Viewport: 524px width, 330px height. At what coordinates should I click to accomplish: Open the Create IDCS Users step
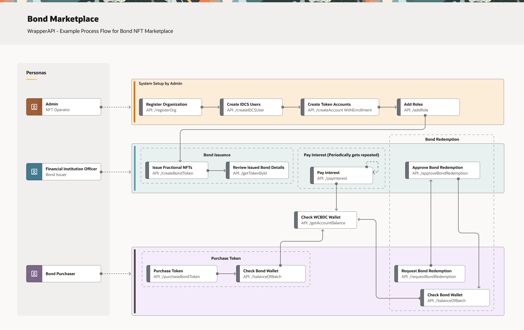click(x=251, y=107)
